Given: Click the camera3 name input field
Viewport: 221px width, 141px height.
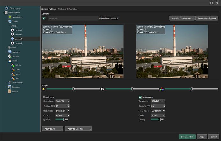Looking at the screenshot, I should (x=73, y=18).
